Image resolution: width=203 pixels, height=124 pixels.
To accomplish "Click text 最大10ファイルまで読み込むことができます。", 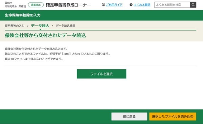I will coord(34,59).
